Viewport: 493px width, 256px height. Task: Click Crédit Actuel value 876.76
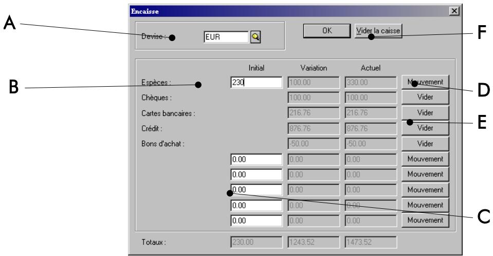click(371, 128)
